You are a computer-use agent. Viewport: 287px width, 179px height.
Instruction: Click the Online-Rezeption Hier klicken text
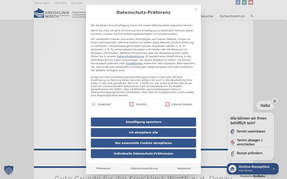pyautogui.click(x=246, y=171)
